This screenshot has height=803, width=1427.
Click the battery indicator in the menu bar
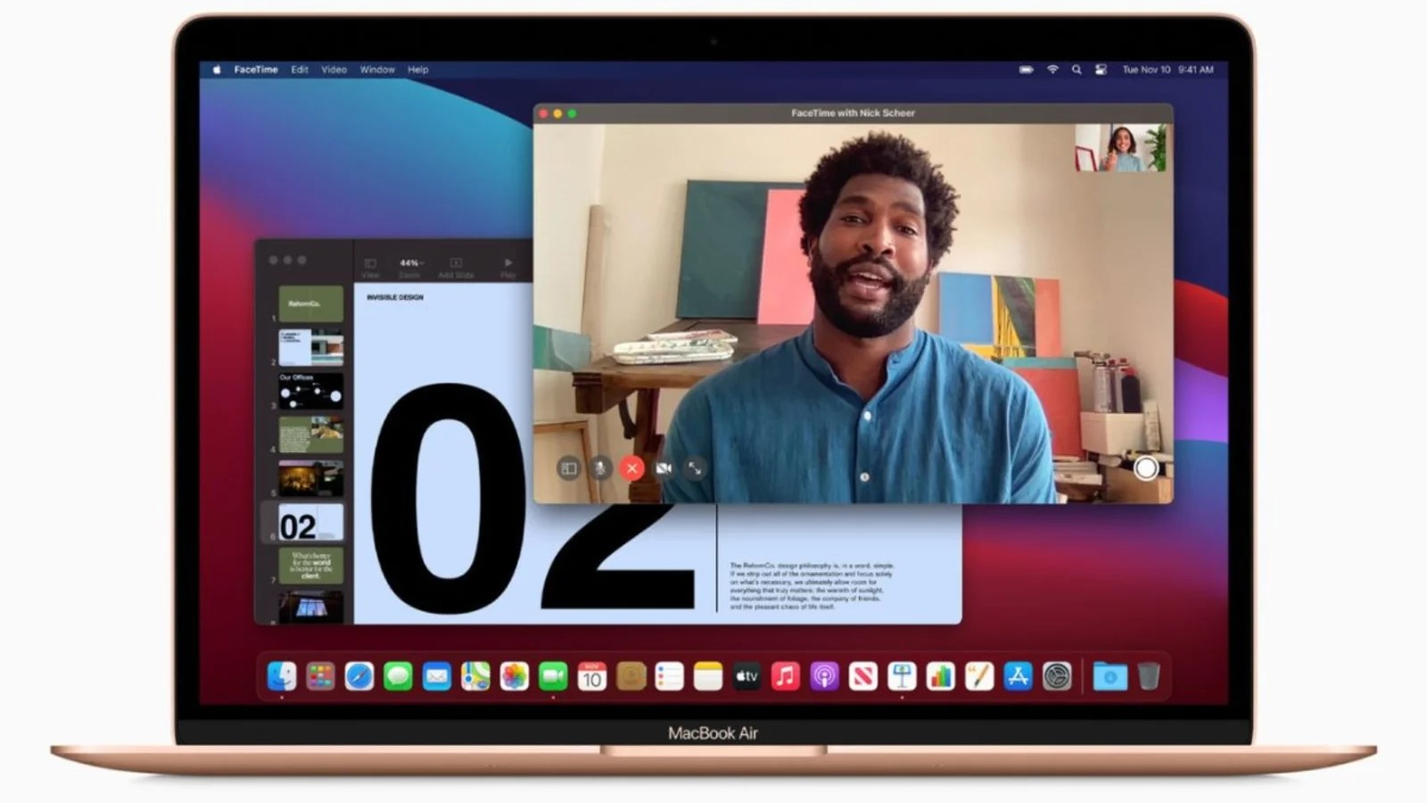coord(1026,69)
